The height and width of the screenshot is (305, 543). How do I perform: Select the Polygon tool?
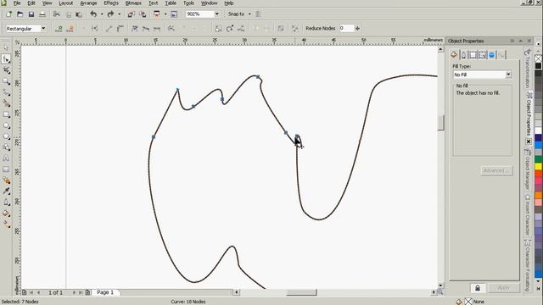6,136
